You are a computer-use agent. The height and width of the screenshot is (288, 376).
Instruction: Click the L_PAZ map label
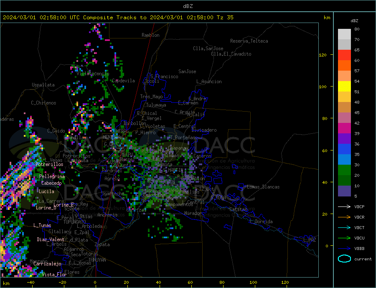pos(310,240)
